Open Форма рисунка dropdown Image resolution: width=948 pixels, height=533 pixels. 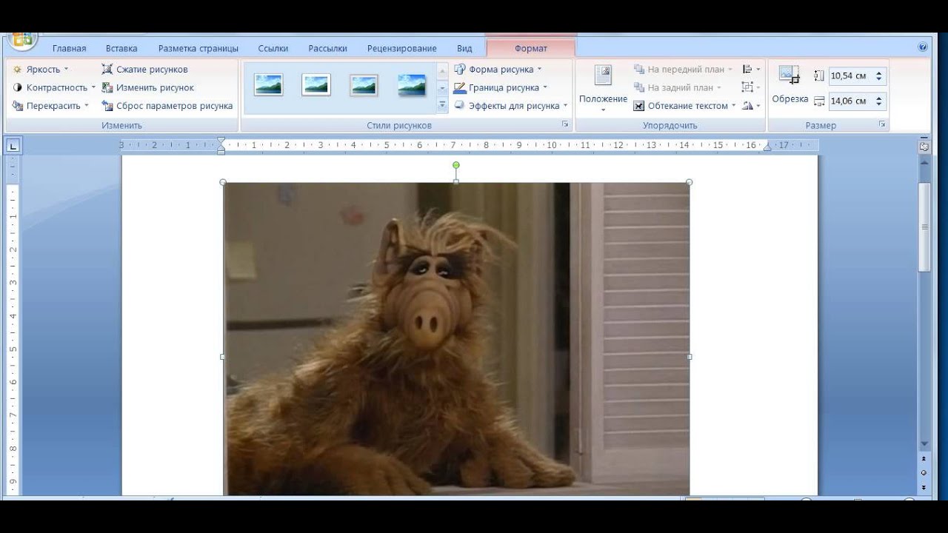point(498,69)
